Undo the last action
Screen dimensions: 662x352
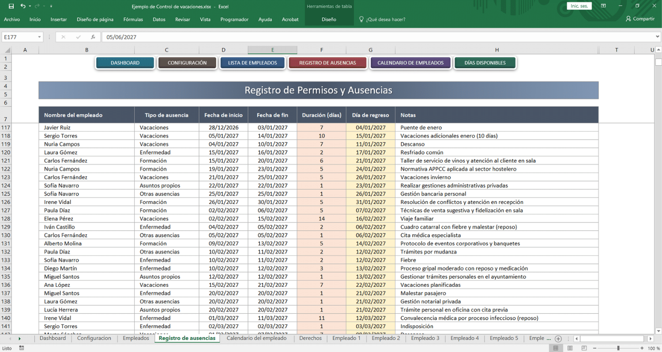(23, 6)
